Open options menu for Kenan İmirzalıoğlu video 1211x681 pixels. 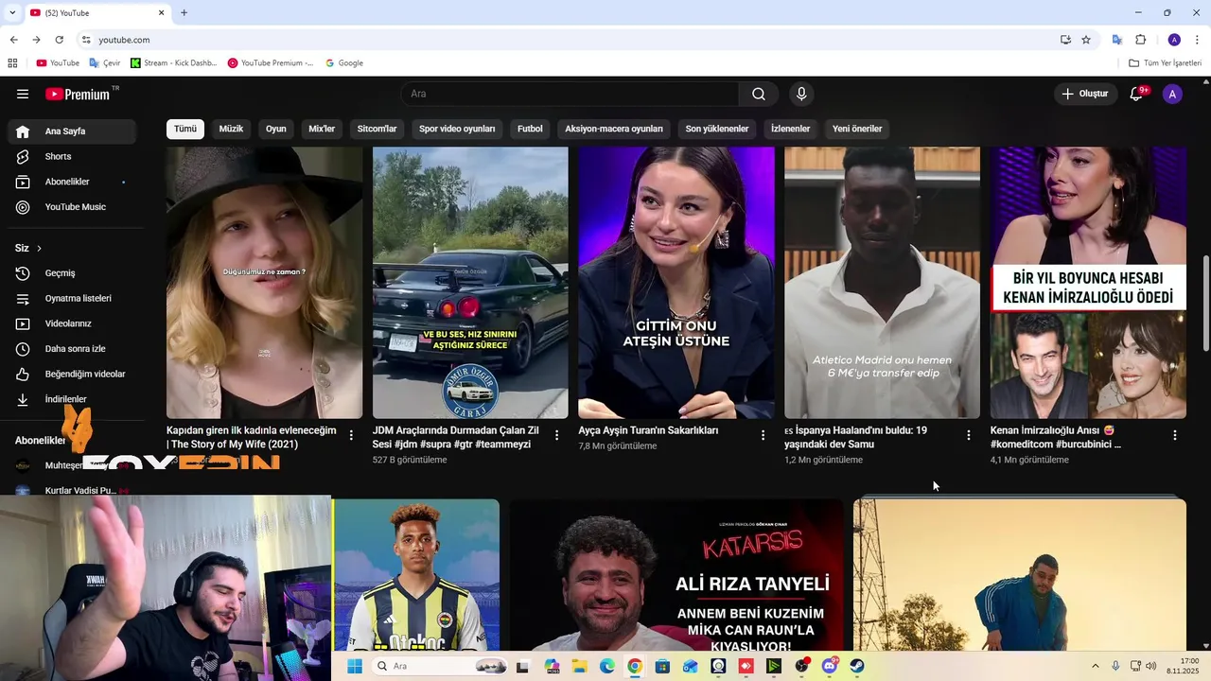(x=1174, y=435)
